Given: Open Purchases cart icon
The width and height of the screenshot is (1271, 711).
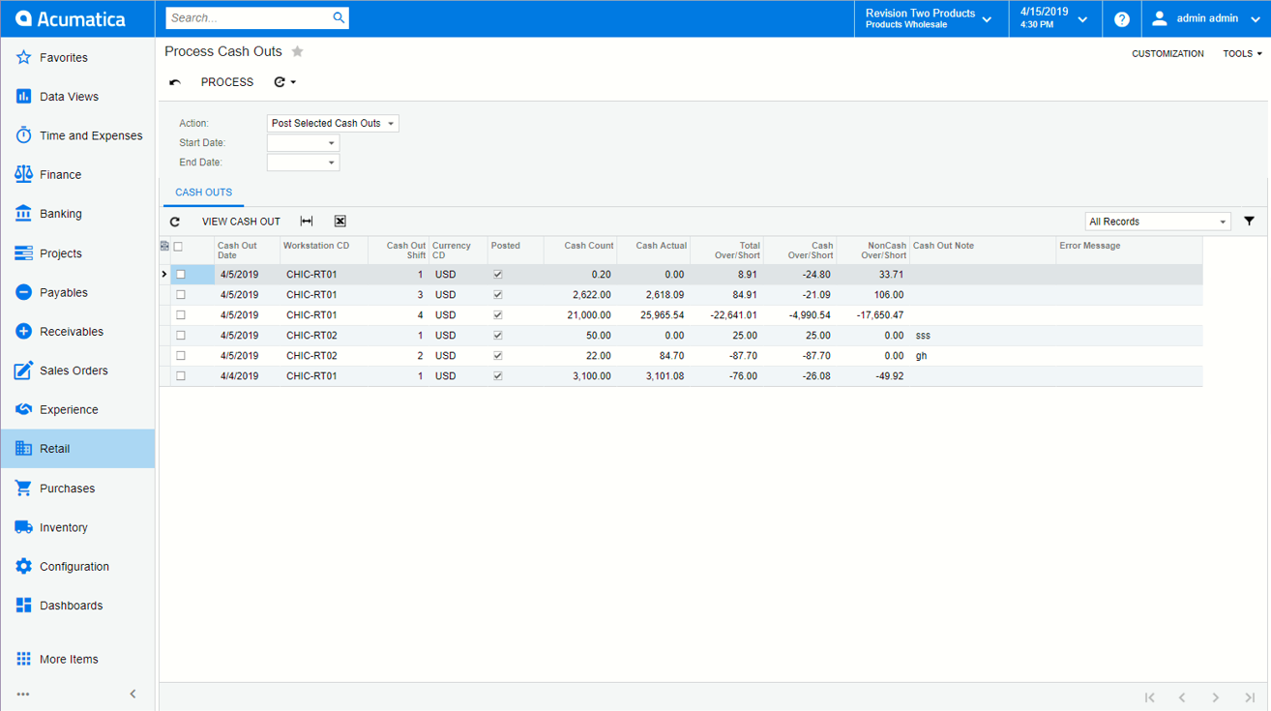Looking at the screenshot, I should click(x=23, y=489).
